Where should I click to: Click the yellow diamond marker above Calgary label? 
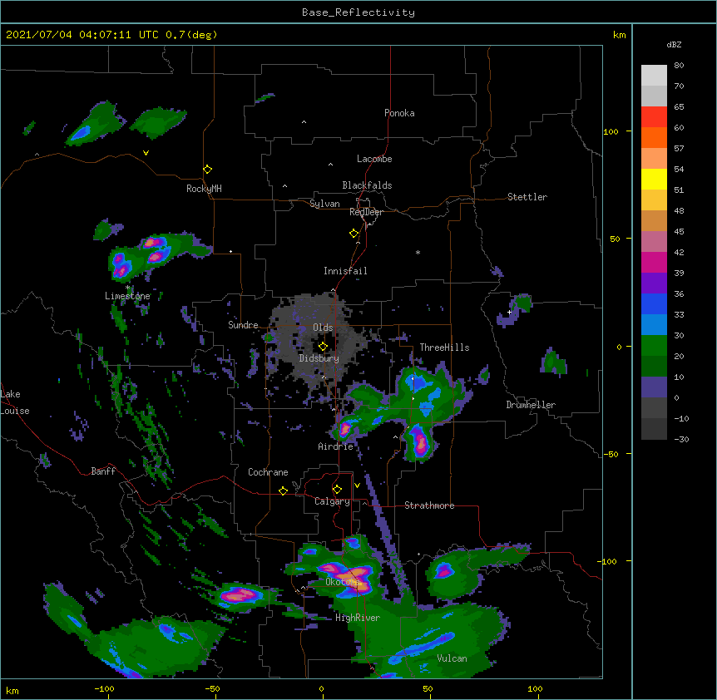tap(337, 490)
